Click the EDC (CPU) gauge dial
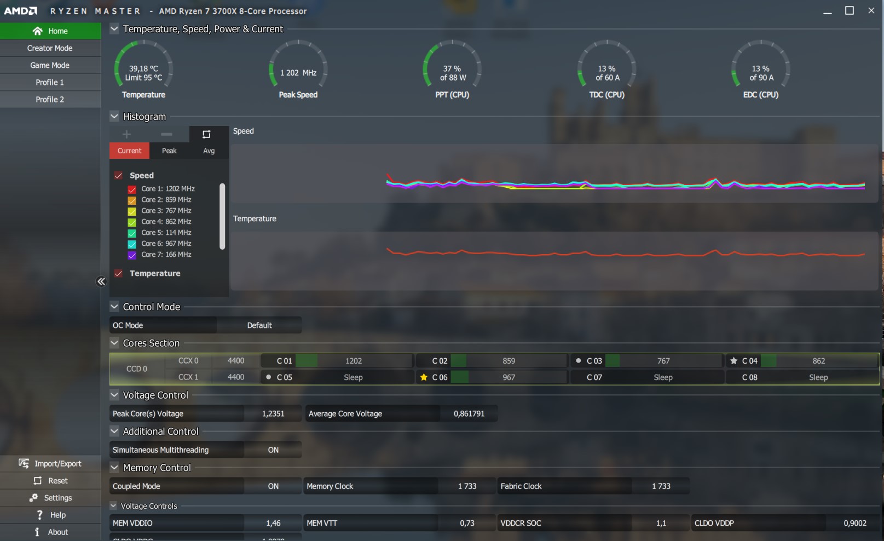 (x=760, y=64)
